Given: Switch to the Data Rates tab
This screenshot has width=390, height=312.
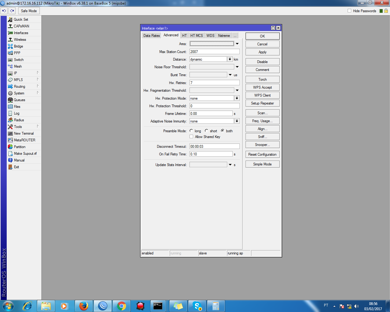Looking at the screenshot, I should 151,36.
